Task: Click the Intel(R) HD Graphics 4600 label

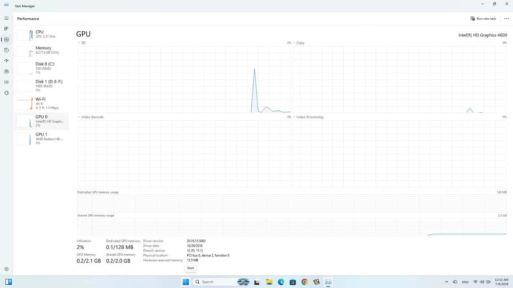Action: [483, 35]
